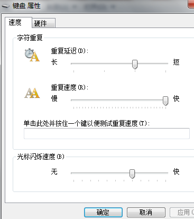Dismiss the dialog with 取消
194x219 pixels.
click(x=146, y=212)
